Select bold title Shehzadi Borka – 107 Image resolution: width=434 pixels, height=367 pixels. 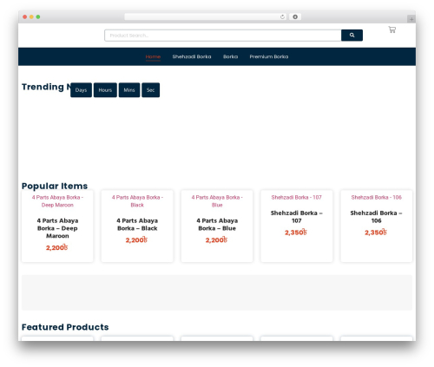tap(296, 217)
